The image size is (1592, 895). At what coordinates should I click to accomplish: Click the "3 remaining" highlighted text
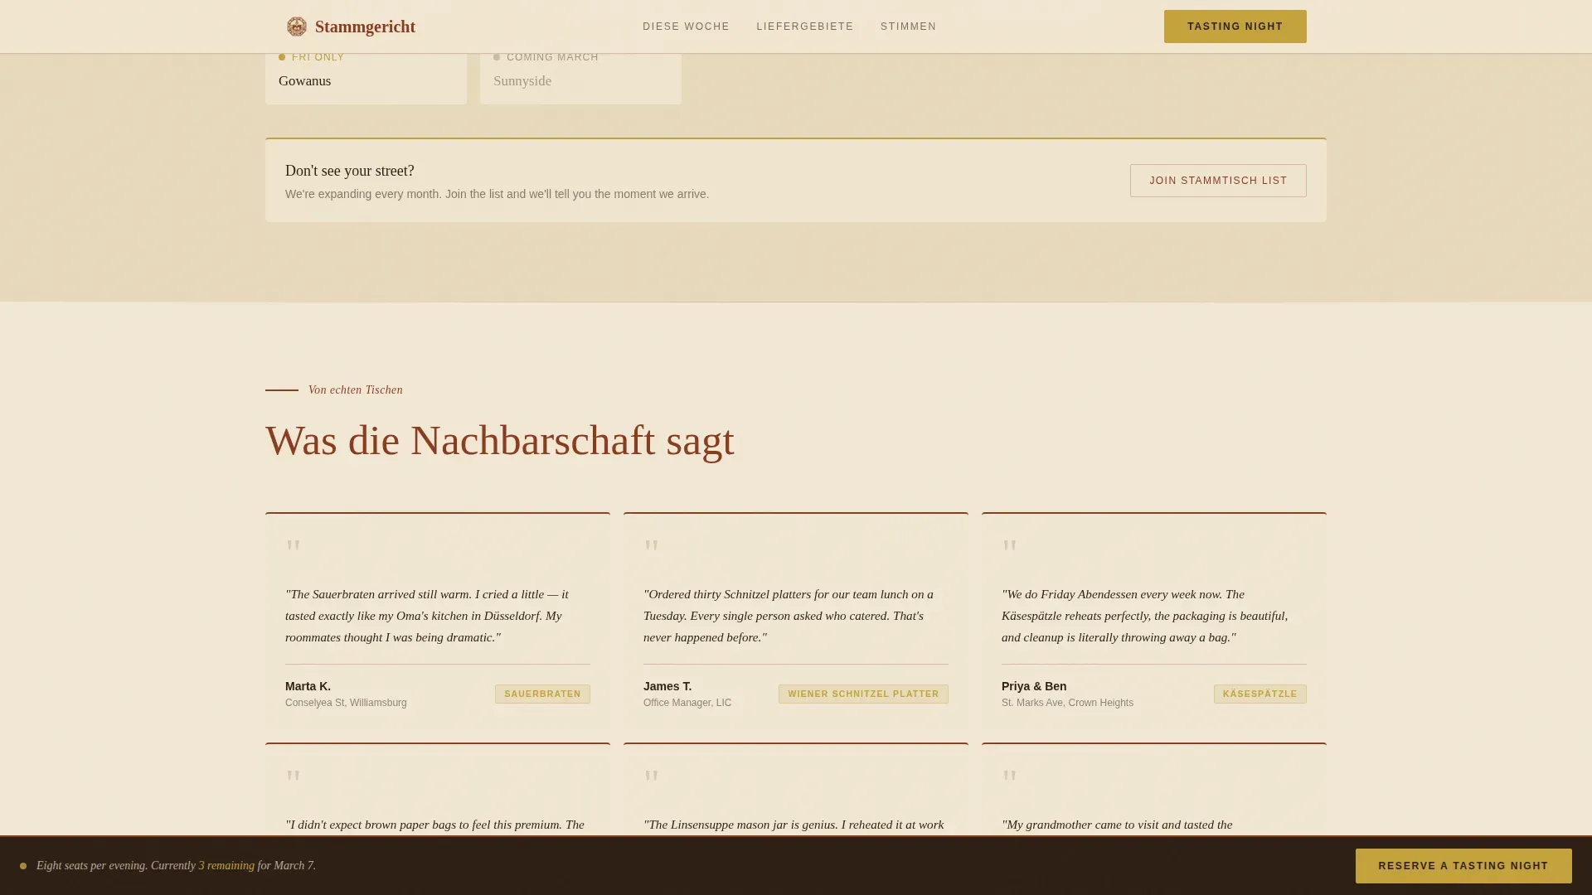pos(226,866)
